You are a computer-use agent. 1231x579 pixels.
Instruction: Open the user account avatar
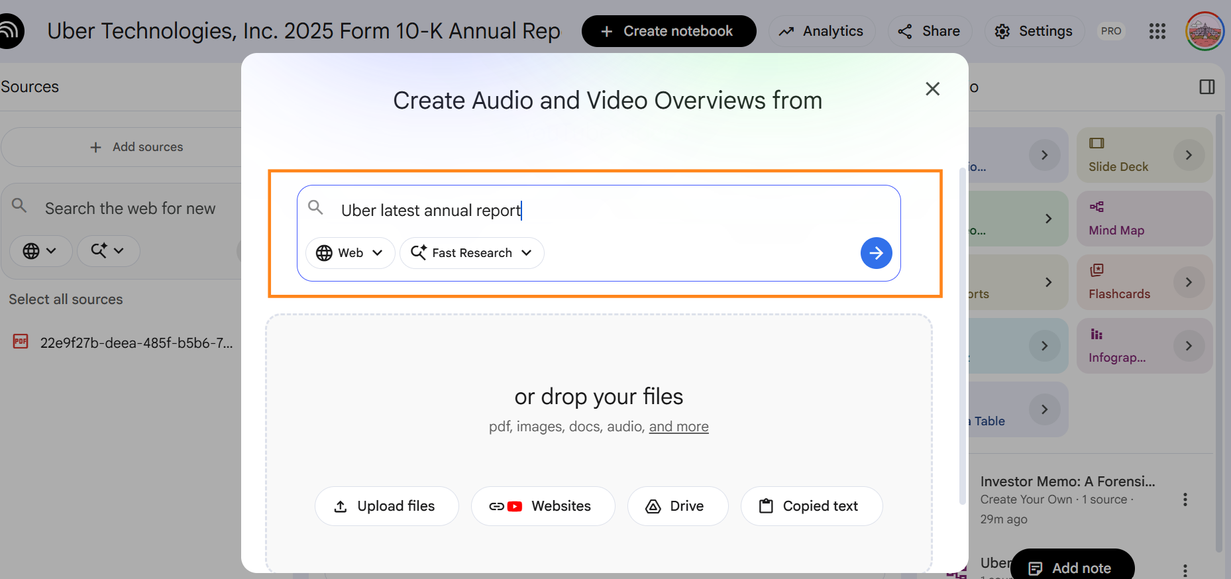pyautogui.click(x=1204, y=31)
